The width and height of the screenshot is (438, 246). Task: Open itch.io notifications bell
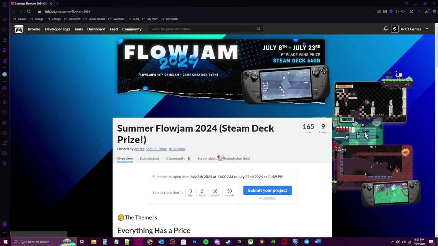pyautogui.click(x=386, y=29)
